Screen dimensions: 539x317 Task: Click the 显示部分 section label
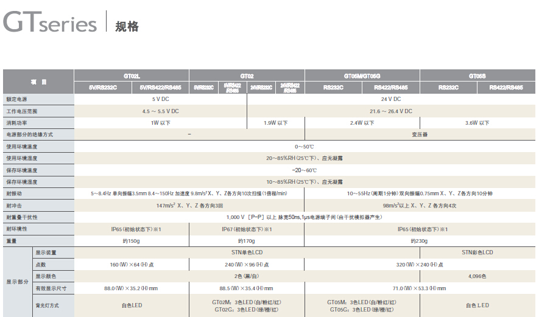16,282
